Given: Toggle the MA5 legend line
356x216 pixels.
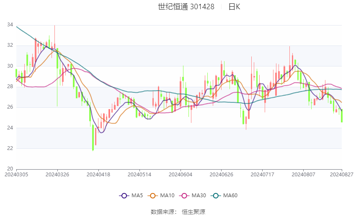Looking at the screenshot, I should coord(131,196).
